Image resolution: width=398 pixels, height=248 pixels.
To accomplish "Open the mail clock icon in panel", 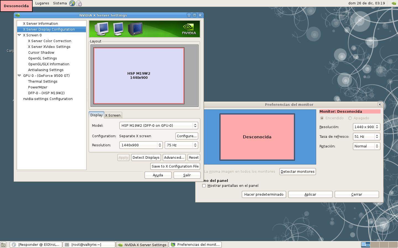I will (x=79, y=3).
